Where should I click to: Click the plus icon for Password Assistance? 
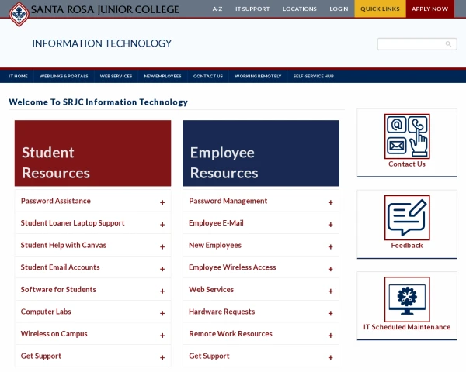pos(162,202)
